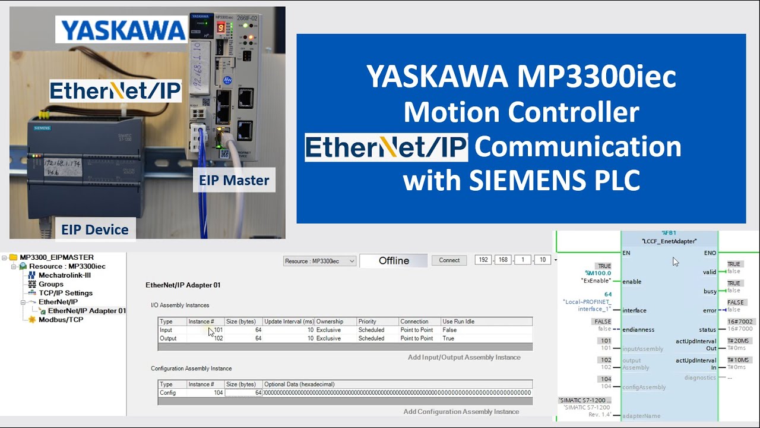Screen dimensions: 760x428
Task: Click the Config row size 64 cell
Action: [243, 393]
